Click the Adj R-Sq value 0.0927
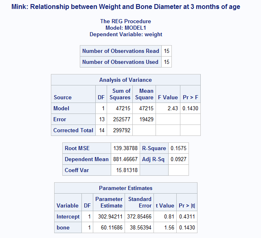261x238 pixels. (x=178, y=159)
